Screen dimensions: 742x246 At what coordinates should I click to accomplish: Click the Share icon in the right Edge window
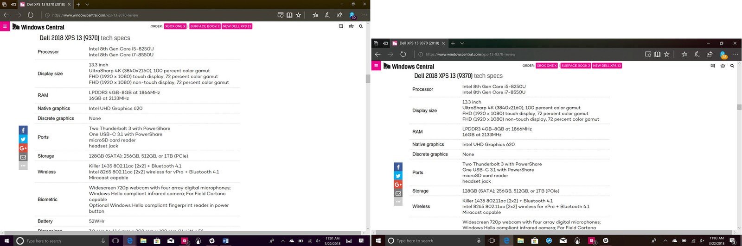[709, 54]
